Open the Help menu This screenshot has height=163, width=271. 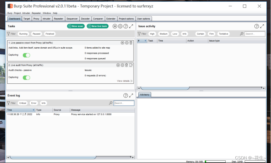pyautogui.click(x=55, y=13)
